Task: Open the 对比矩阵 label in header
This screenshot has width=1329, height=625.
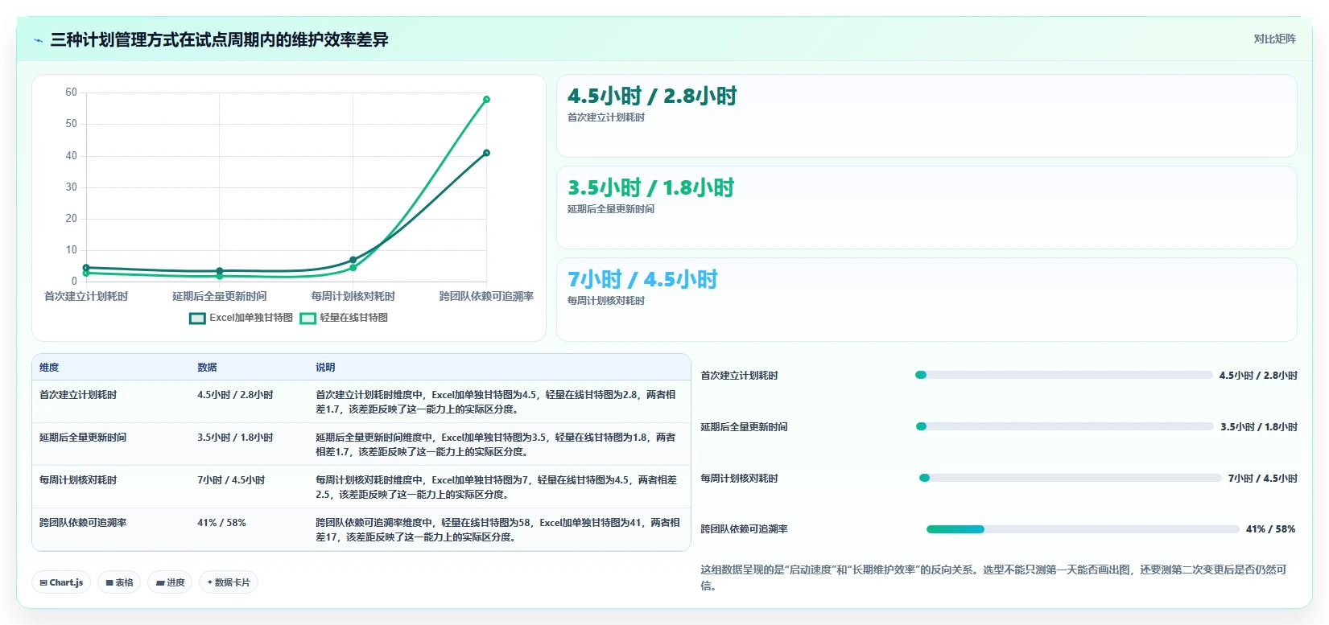Action: tap(1274, 39)
